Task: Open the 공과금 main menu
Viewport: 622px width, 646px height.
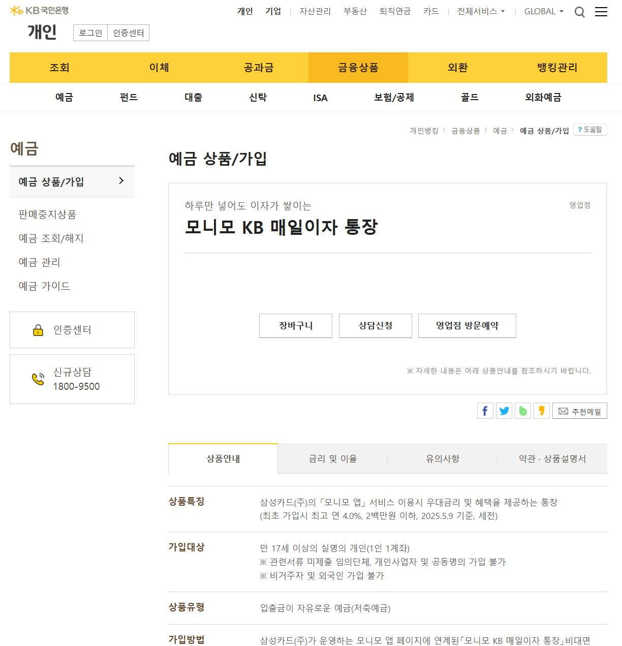Action: (x=259, y=68)
